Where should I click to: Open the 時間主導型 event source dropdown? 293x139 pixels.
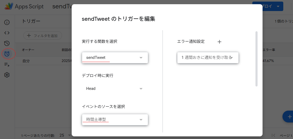(115, 120)
